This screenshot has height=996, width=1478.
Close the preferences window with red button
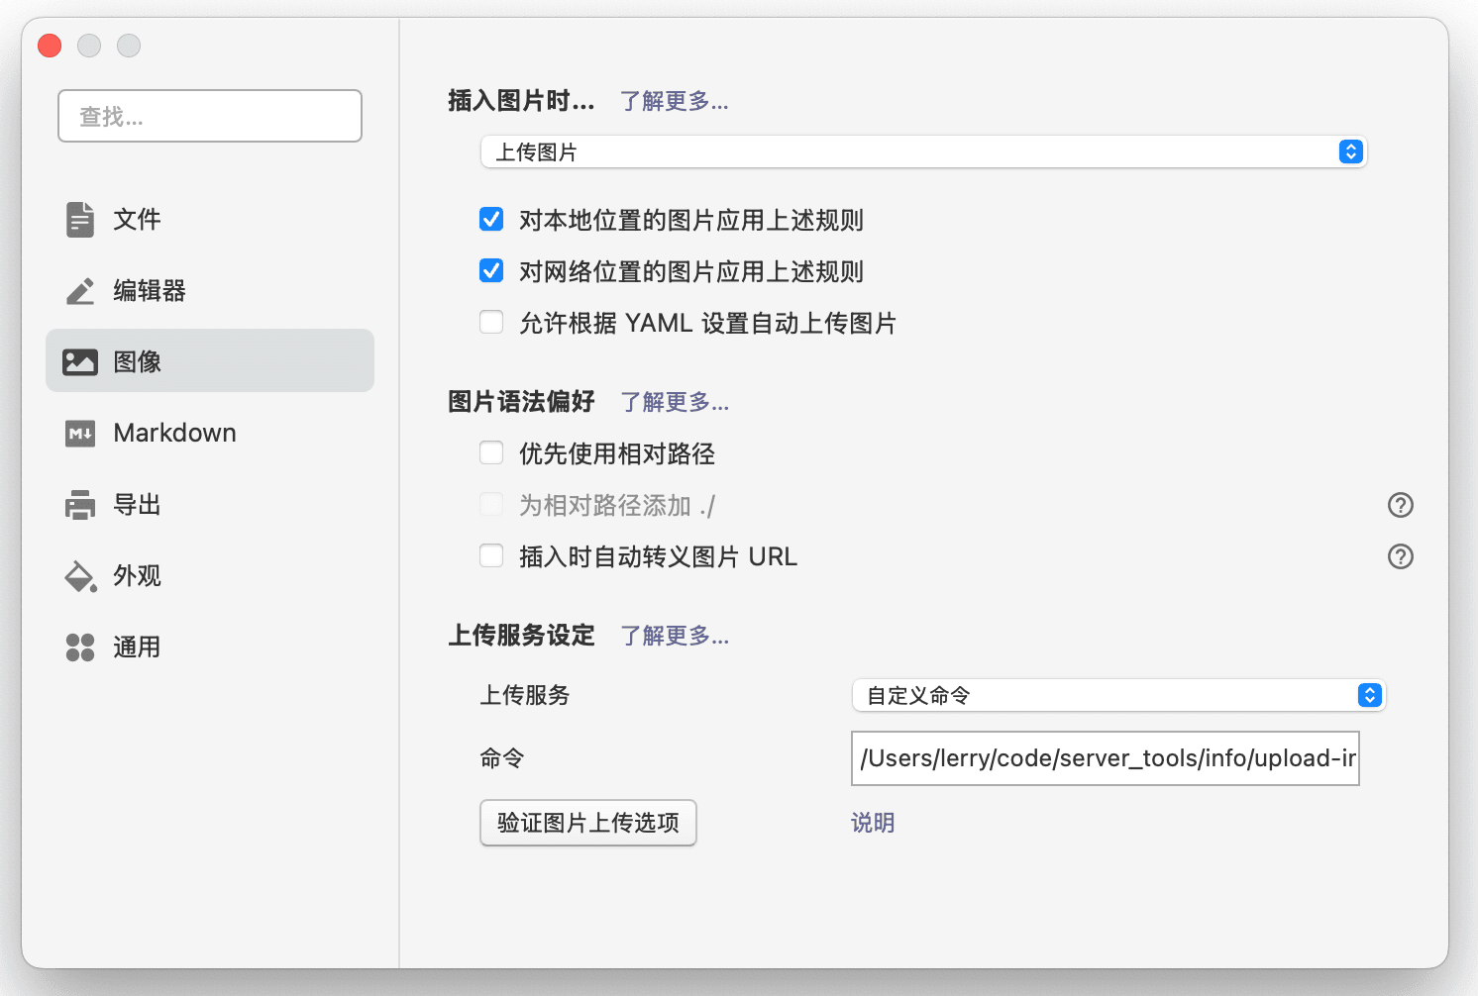50,46
